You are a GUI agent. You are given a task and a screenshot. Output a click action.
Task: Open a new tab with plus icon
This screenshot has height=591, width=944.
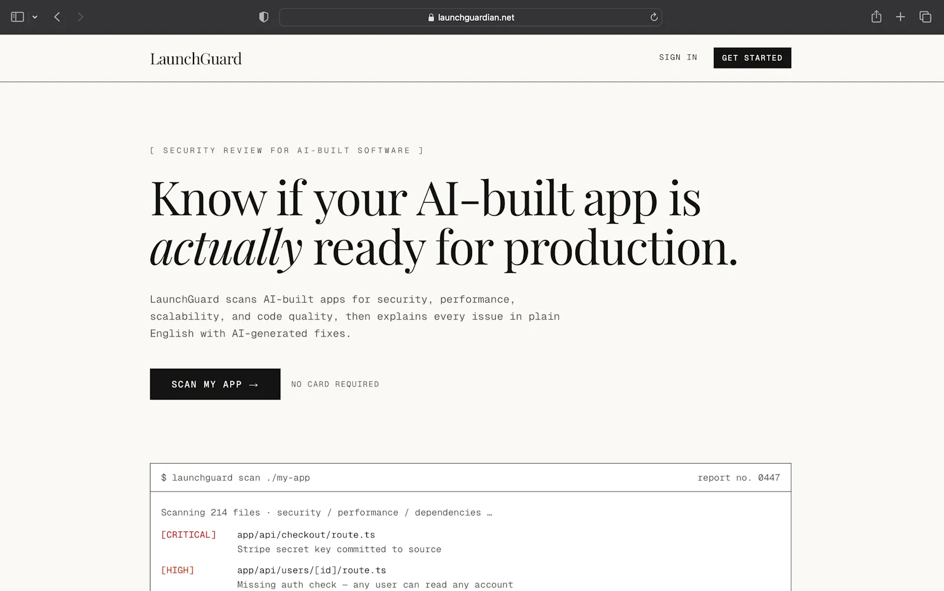pyautogui.click(x=900, y=17)
